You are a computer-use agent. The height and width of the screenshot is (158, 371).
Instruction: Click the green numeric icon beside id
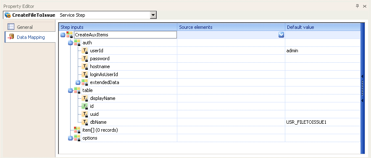(x=85, y=107)
